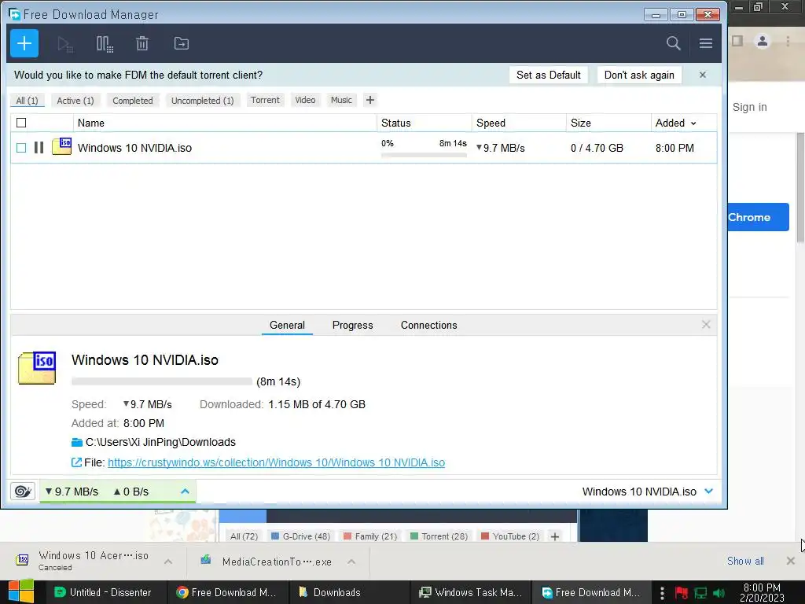This screenshot has height=604, width=805.
Task: Open the search magnifier in FDM
Action: [673, 43]
